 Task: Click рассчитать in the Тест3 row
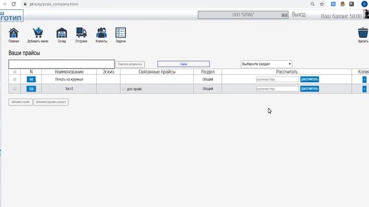(x=310, y=89)
